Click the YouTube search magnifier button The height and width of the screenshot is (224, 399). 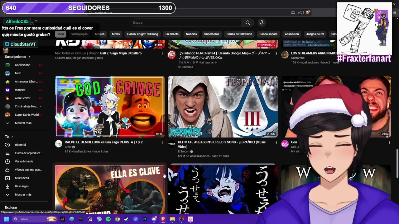(x=248, y=22)
